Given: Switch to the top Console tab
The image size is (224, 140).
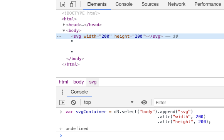Looking at the screenshot, I should click(x=124, y=4).
